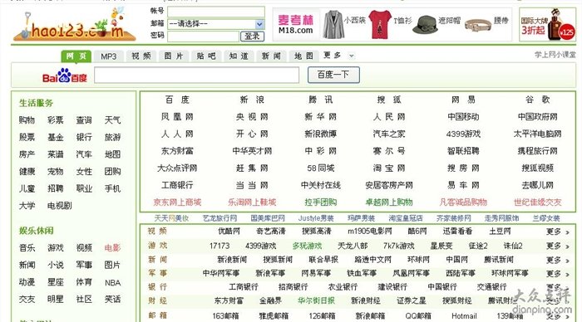Viewport: 582px width, 322px height.
Task: Open the Hotmail link
Action: coord(464,316)
